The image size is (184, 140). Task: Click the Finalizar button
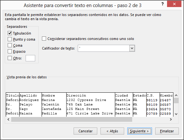point(167,131)
